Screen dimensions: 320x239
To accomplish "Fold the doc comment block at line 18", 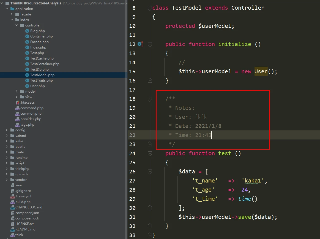I will (150, 99).
